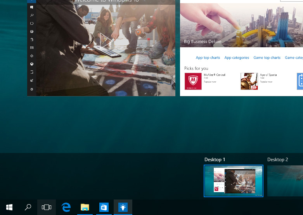This screenshot has width=303, height=215.
Task: Toggle the Task View button on taskbar
Action: (x=47, y=207)
